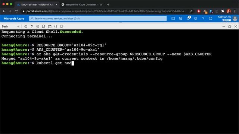The height and width of the screenshot is (134, 239).
Task: Open Cloud Shell help question mark
Action: [x=32, y=26]
